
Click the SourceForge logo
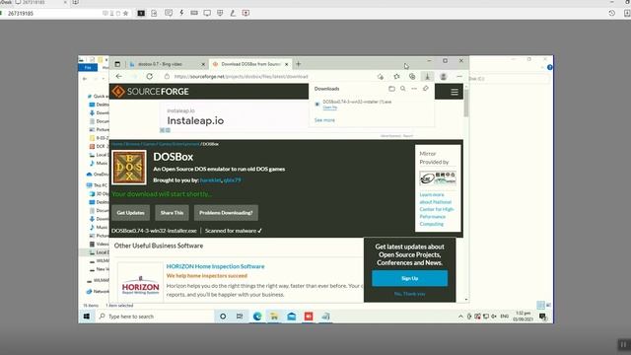click(150, 92)
